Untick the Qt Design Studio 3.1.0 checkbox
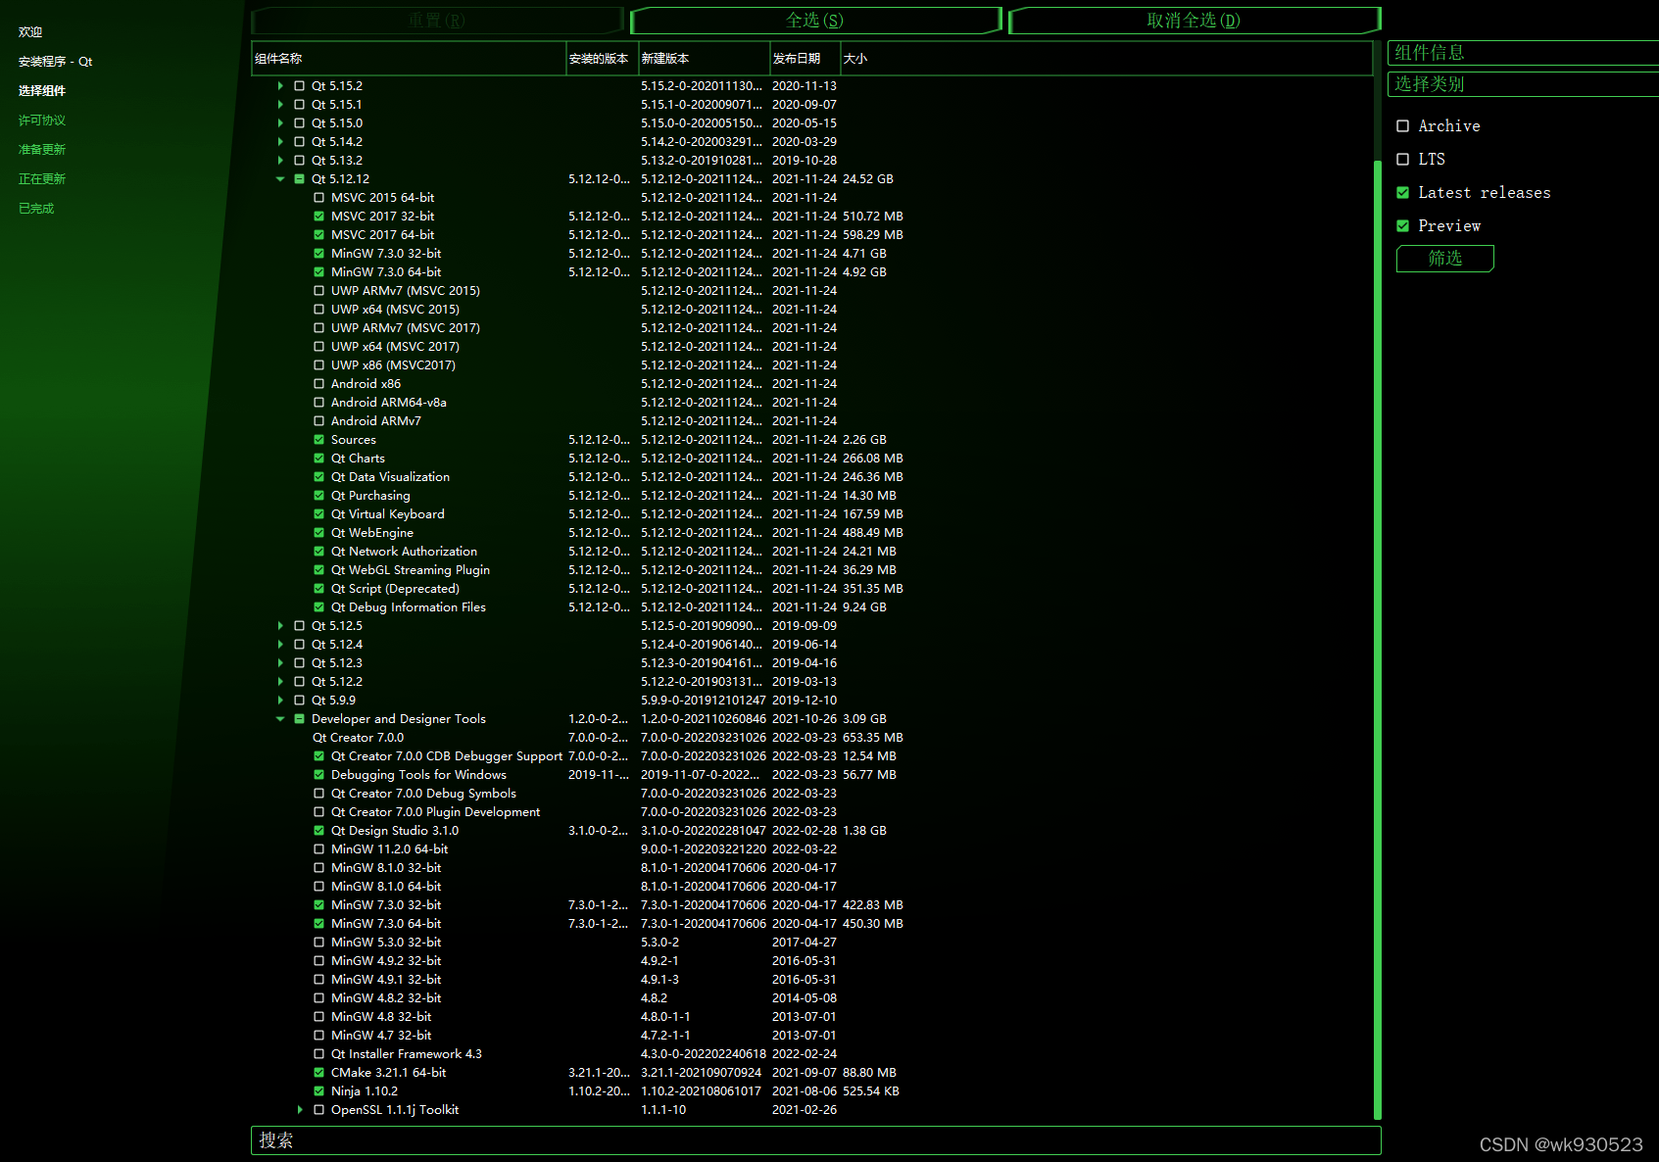The image size is (1659, 1162). (318, 831)
